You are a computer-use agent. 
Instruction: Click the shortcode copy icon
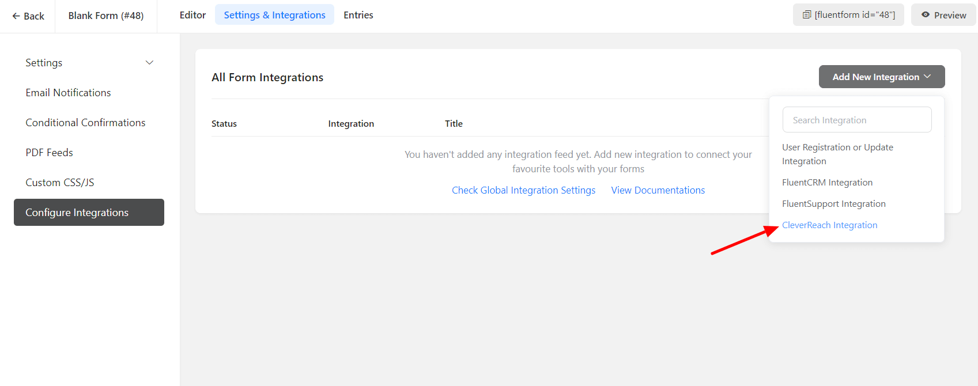(807, 15)
